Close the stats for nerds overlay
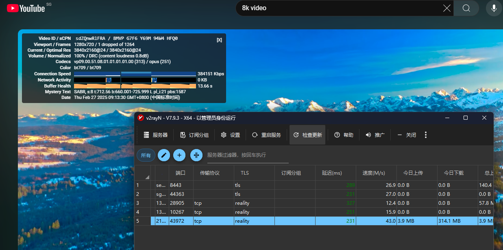This screenshot has height=250, width=503. click(x=219, y=40)
